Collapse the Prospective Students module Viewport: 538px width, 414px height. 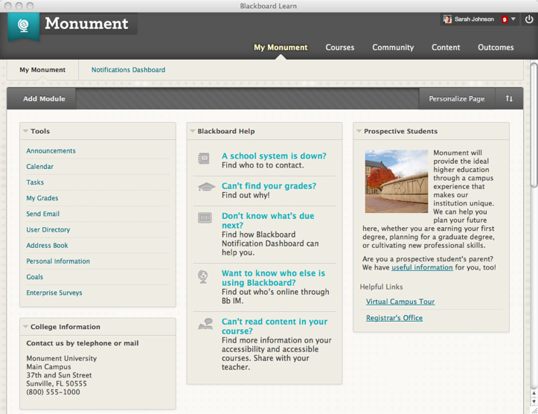click(x=359, y=131)
